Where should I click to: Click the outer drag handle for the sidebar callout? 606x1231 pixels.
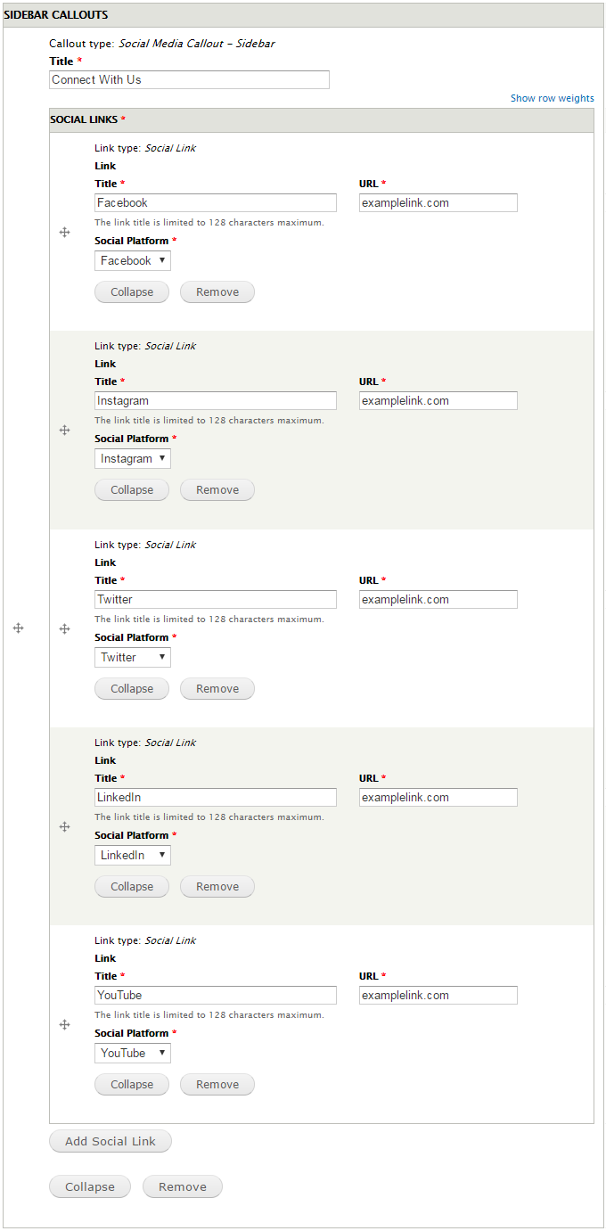pyautogui.click(x=18, y=628)
